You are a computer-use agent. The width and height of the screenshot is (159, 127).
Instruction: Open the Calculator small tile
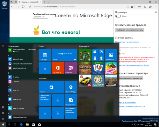click(x=95, y=58)
